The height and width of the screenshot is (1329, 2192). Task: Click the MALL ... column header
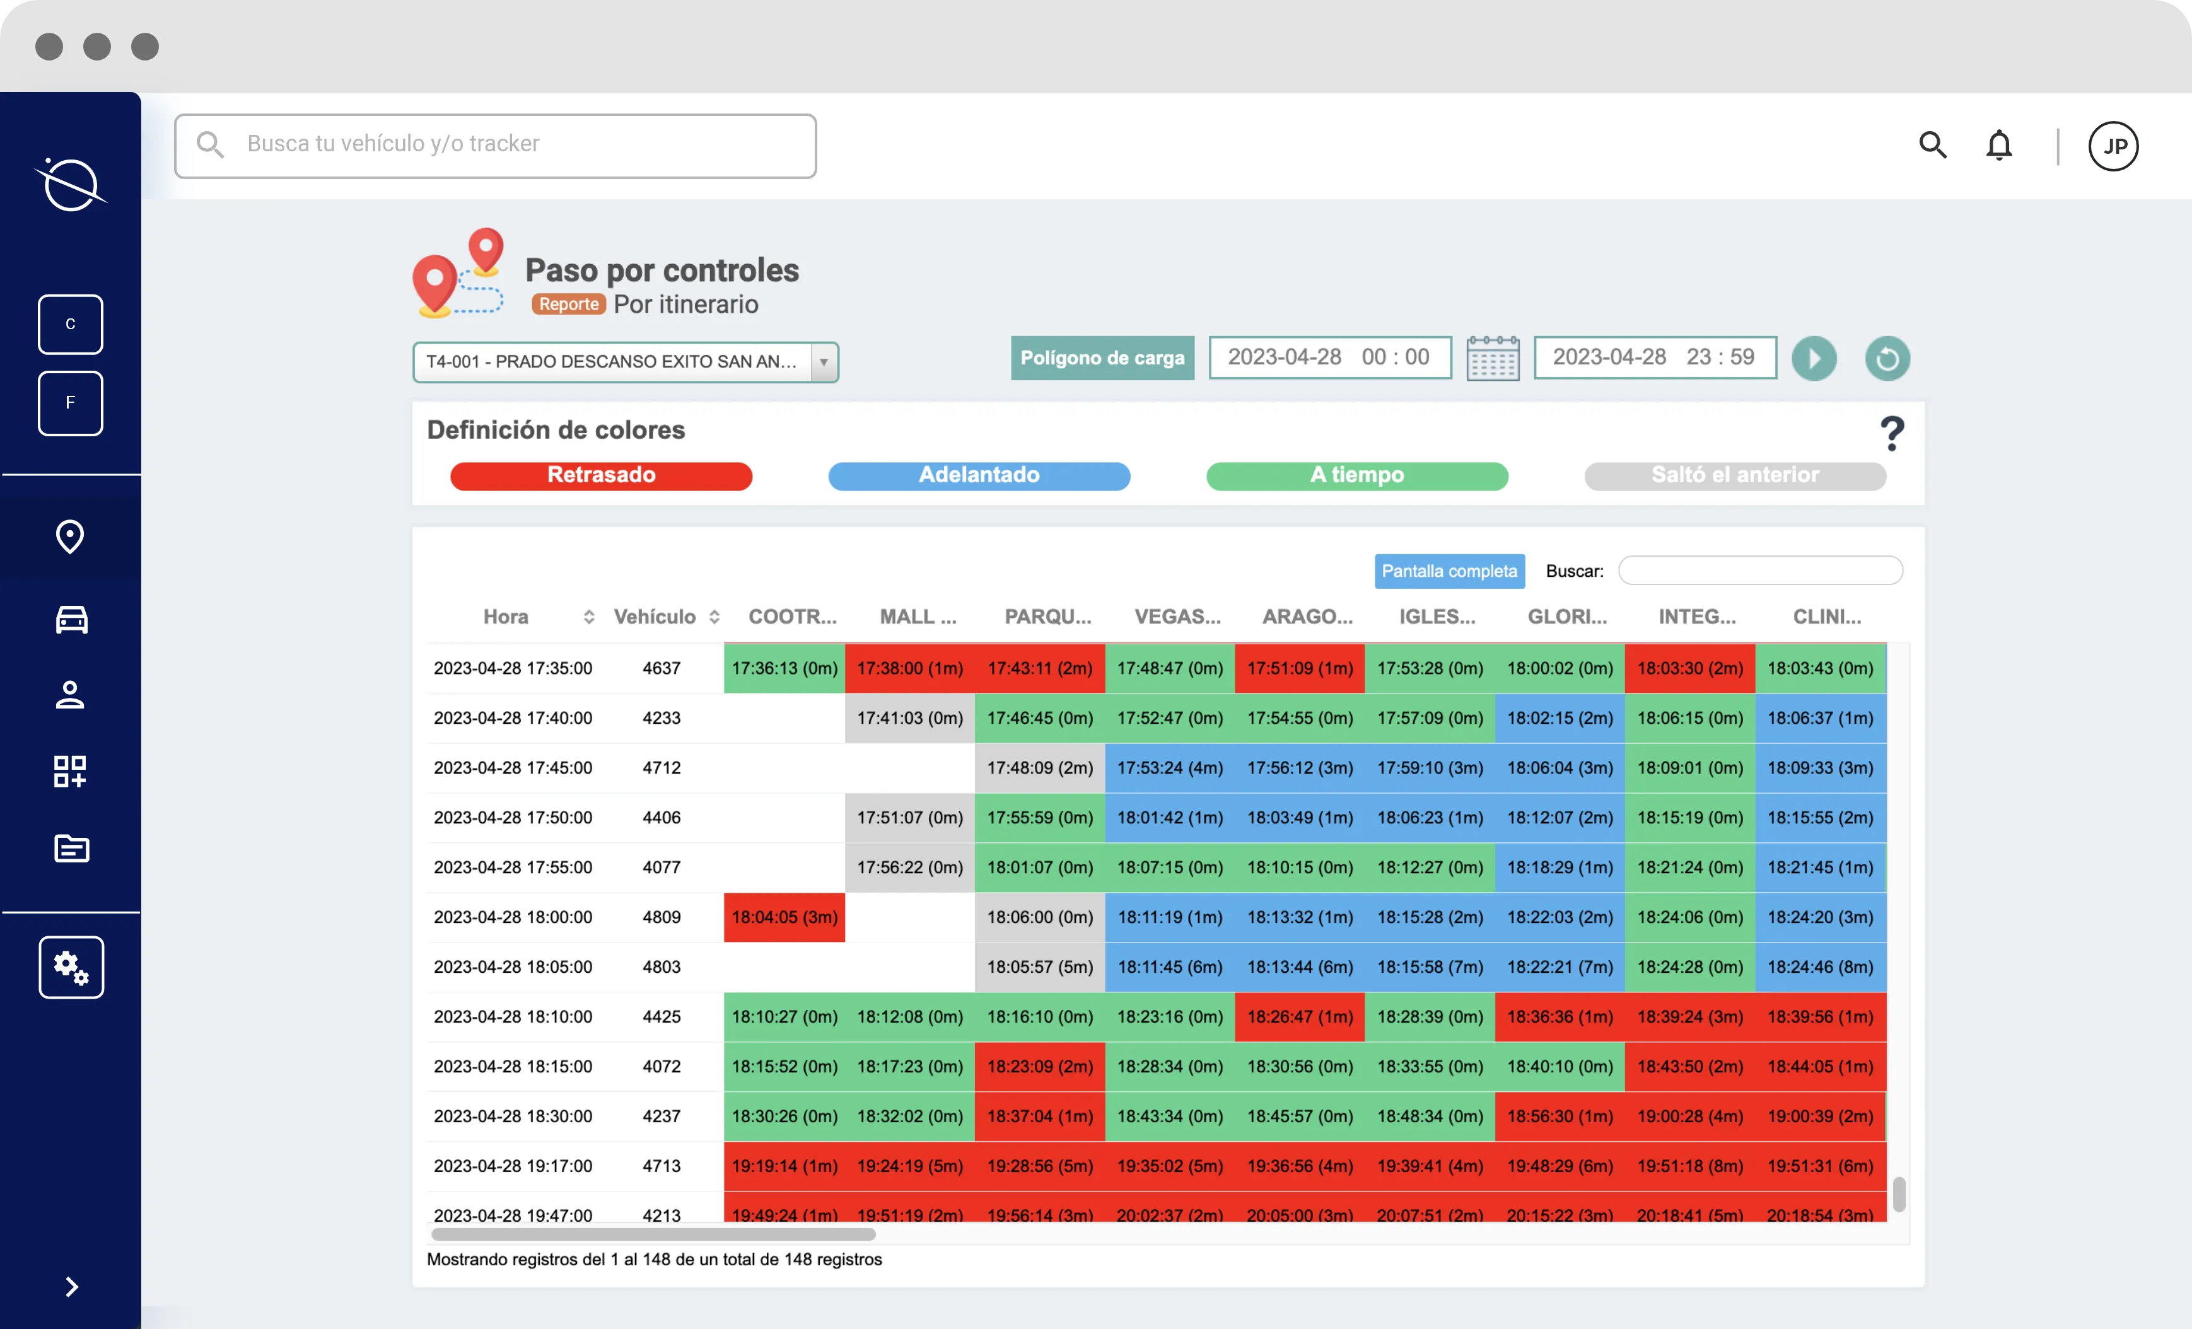point(918,617)
